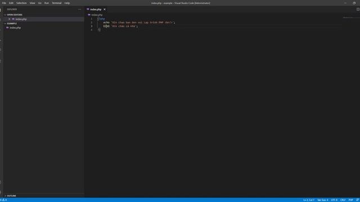Change end of line sequence CRLF
The width and height of the screenshot is (360, 202).
(343, 200)
